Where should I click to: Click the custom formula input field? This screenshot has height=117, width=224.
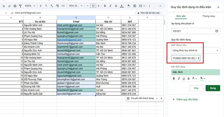point(186,58)
